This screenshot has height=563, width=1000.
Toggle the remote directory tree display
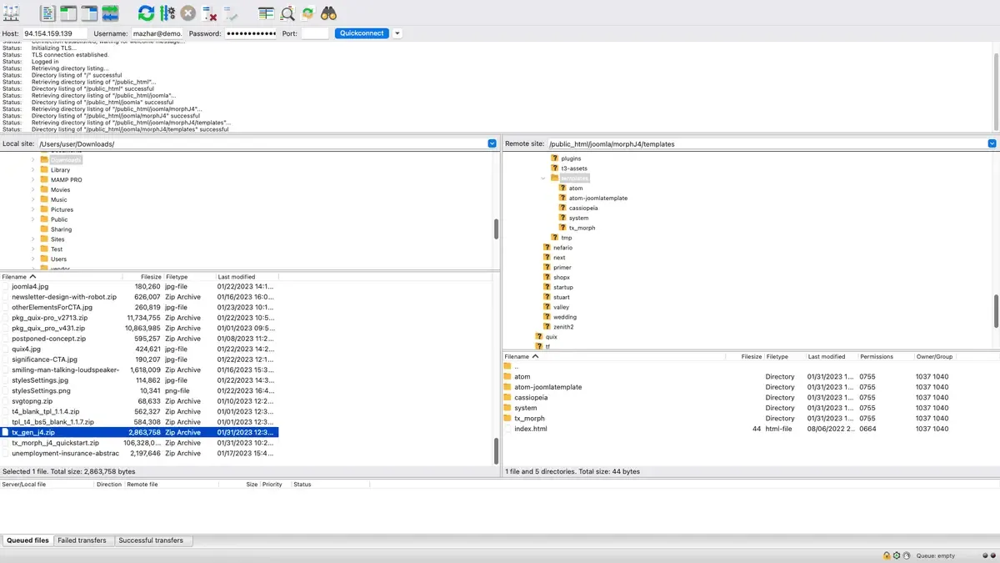point(89,13)
